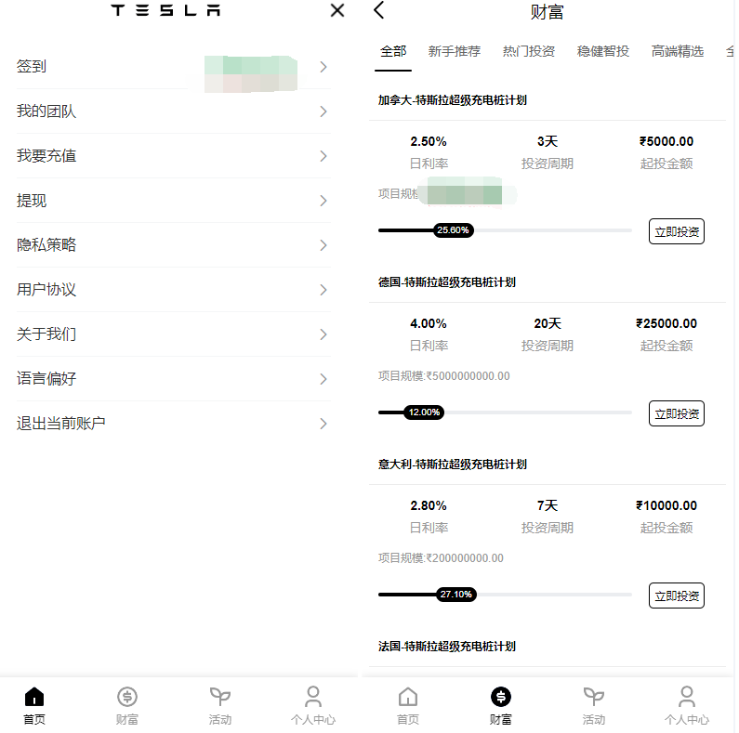Select 退出当前账户 to log out
Image resolution: width=739 pixels, height=733 pixels.
(174, 424)
